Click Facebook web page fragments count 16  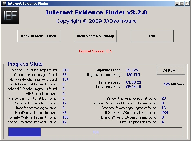click(164, 108)
